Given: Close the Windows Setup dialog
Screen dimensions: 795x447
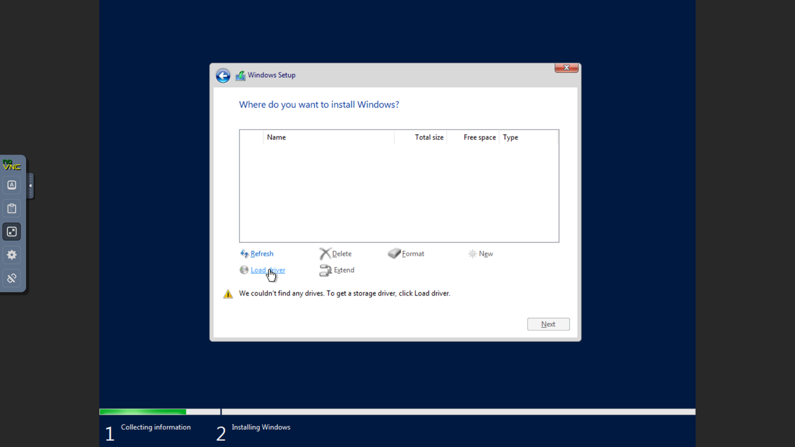Looking at the screenshot, I should pos(566,68).
